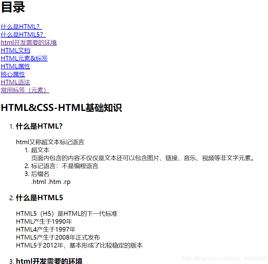The width and height of the screenshot is (268, 264).
Task: Click the HTML&CSS-HTML基础知识 title
Action: (61, 108)
